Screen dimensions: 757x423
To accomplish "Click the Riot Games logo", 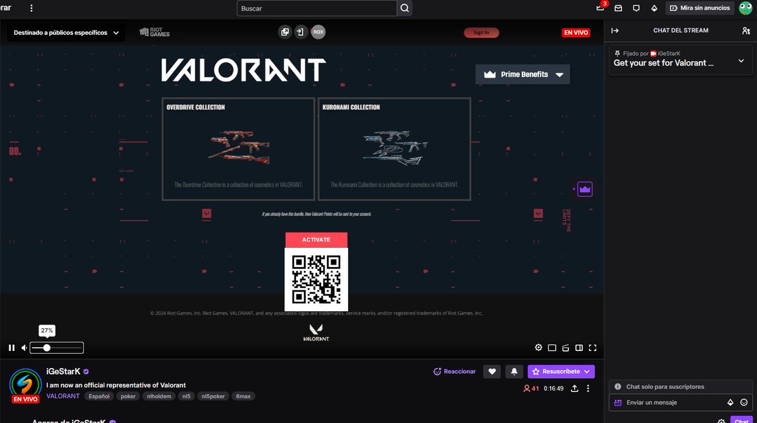I will (155, 32).
